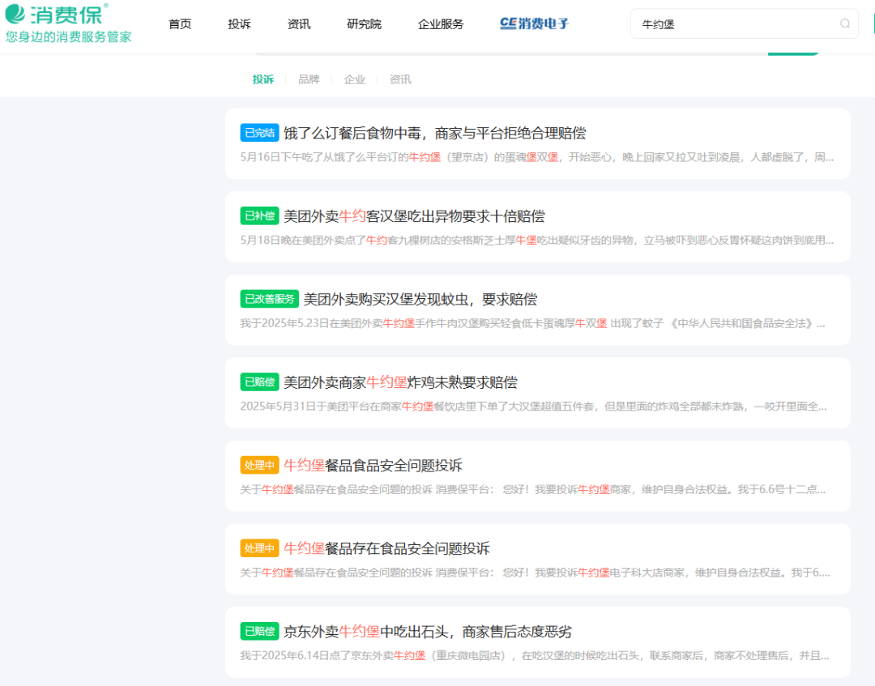Click description starting 5月18日晚在美团外卖

tap(537, 241)
